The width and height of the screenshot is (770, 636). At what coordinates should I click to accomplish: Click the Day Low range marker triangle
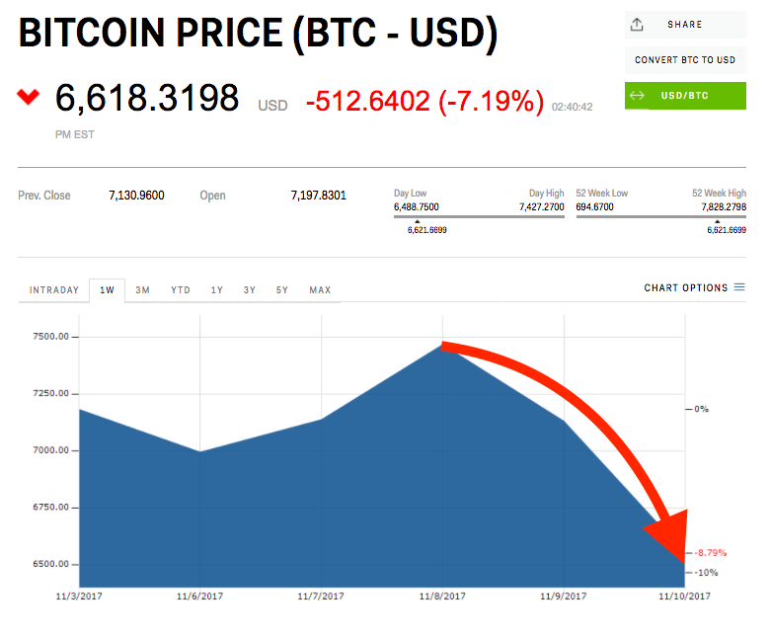[417, 221]
